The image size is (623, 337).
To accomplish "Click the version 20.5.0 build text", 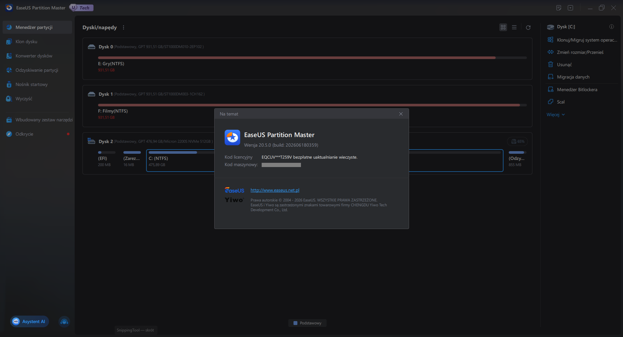I will (x=281, y=145).
